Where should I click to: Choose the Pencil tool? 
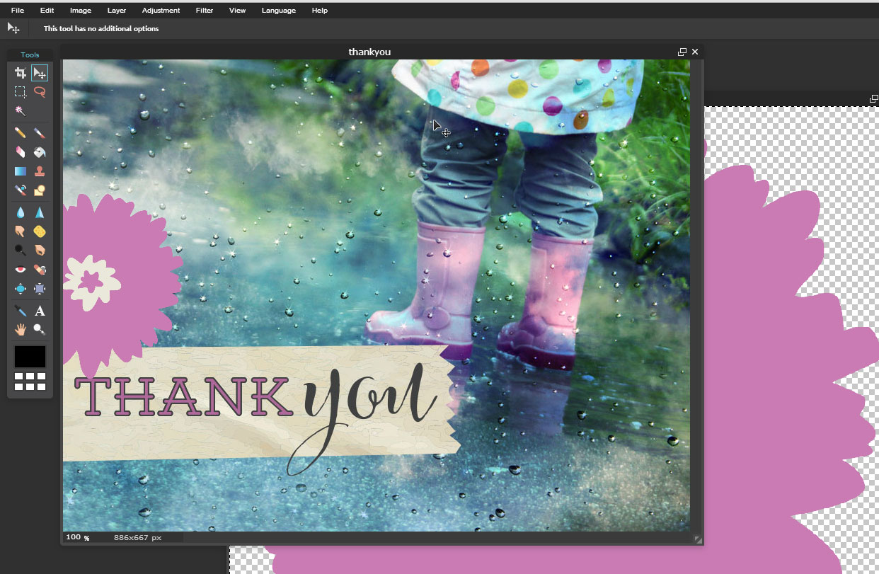(x=21, y=132)
